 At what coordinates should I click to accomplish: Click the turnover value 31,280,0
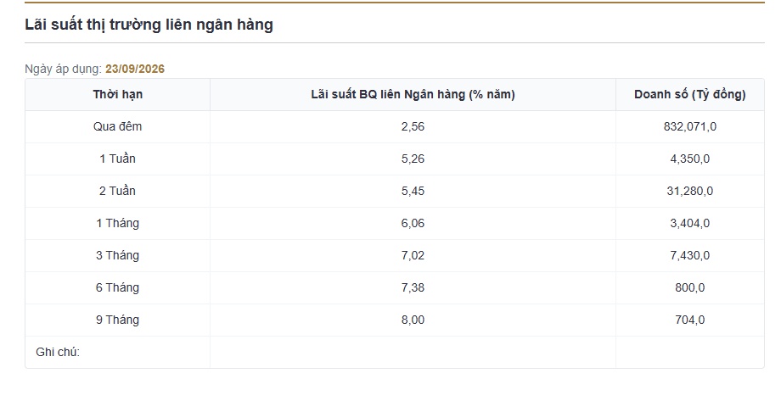coord(690,191)
